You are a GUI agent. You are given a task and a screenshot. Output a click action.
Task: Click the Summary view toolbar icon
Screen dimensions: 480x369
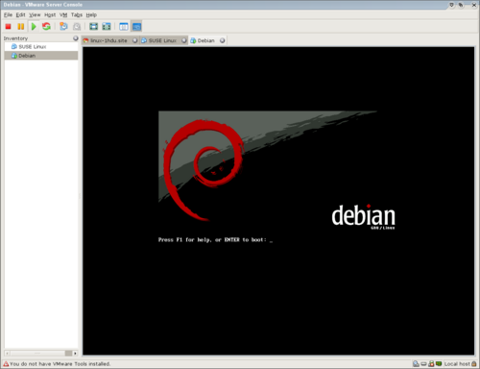coord(124,27)
